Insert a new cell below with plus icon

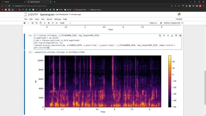(x=29, y=23)
